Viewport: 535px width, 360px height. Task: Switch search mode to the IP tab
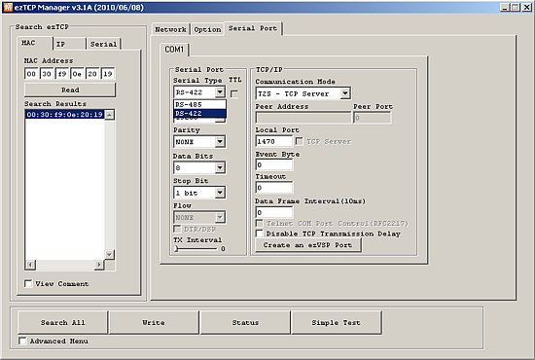click(69, 44)
